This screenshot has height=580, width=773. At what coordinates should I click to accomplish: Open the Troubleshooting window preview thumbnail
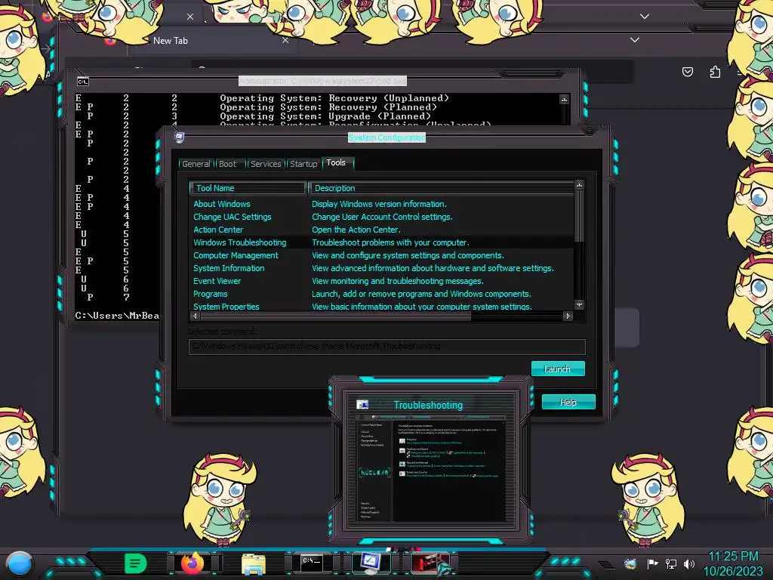(x=430, y=467)
